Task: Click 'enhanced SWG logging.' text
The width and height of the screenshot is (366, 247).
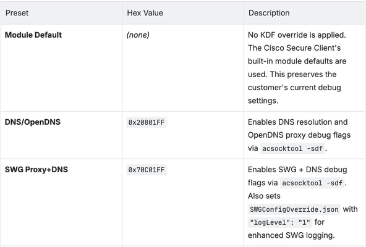Action: point(291,235)
